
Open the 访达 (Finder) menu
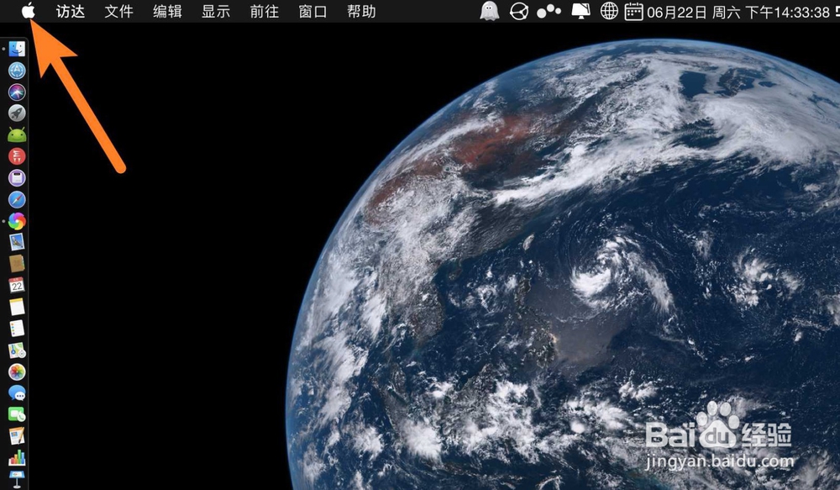pos(71,11)
